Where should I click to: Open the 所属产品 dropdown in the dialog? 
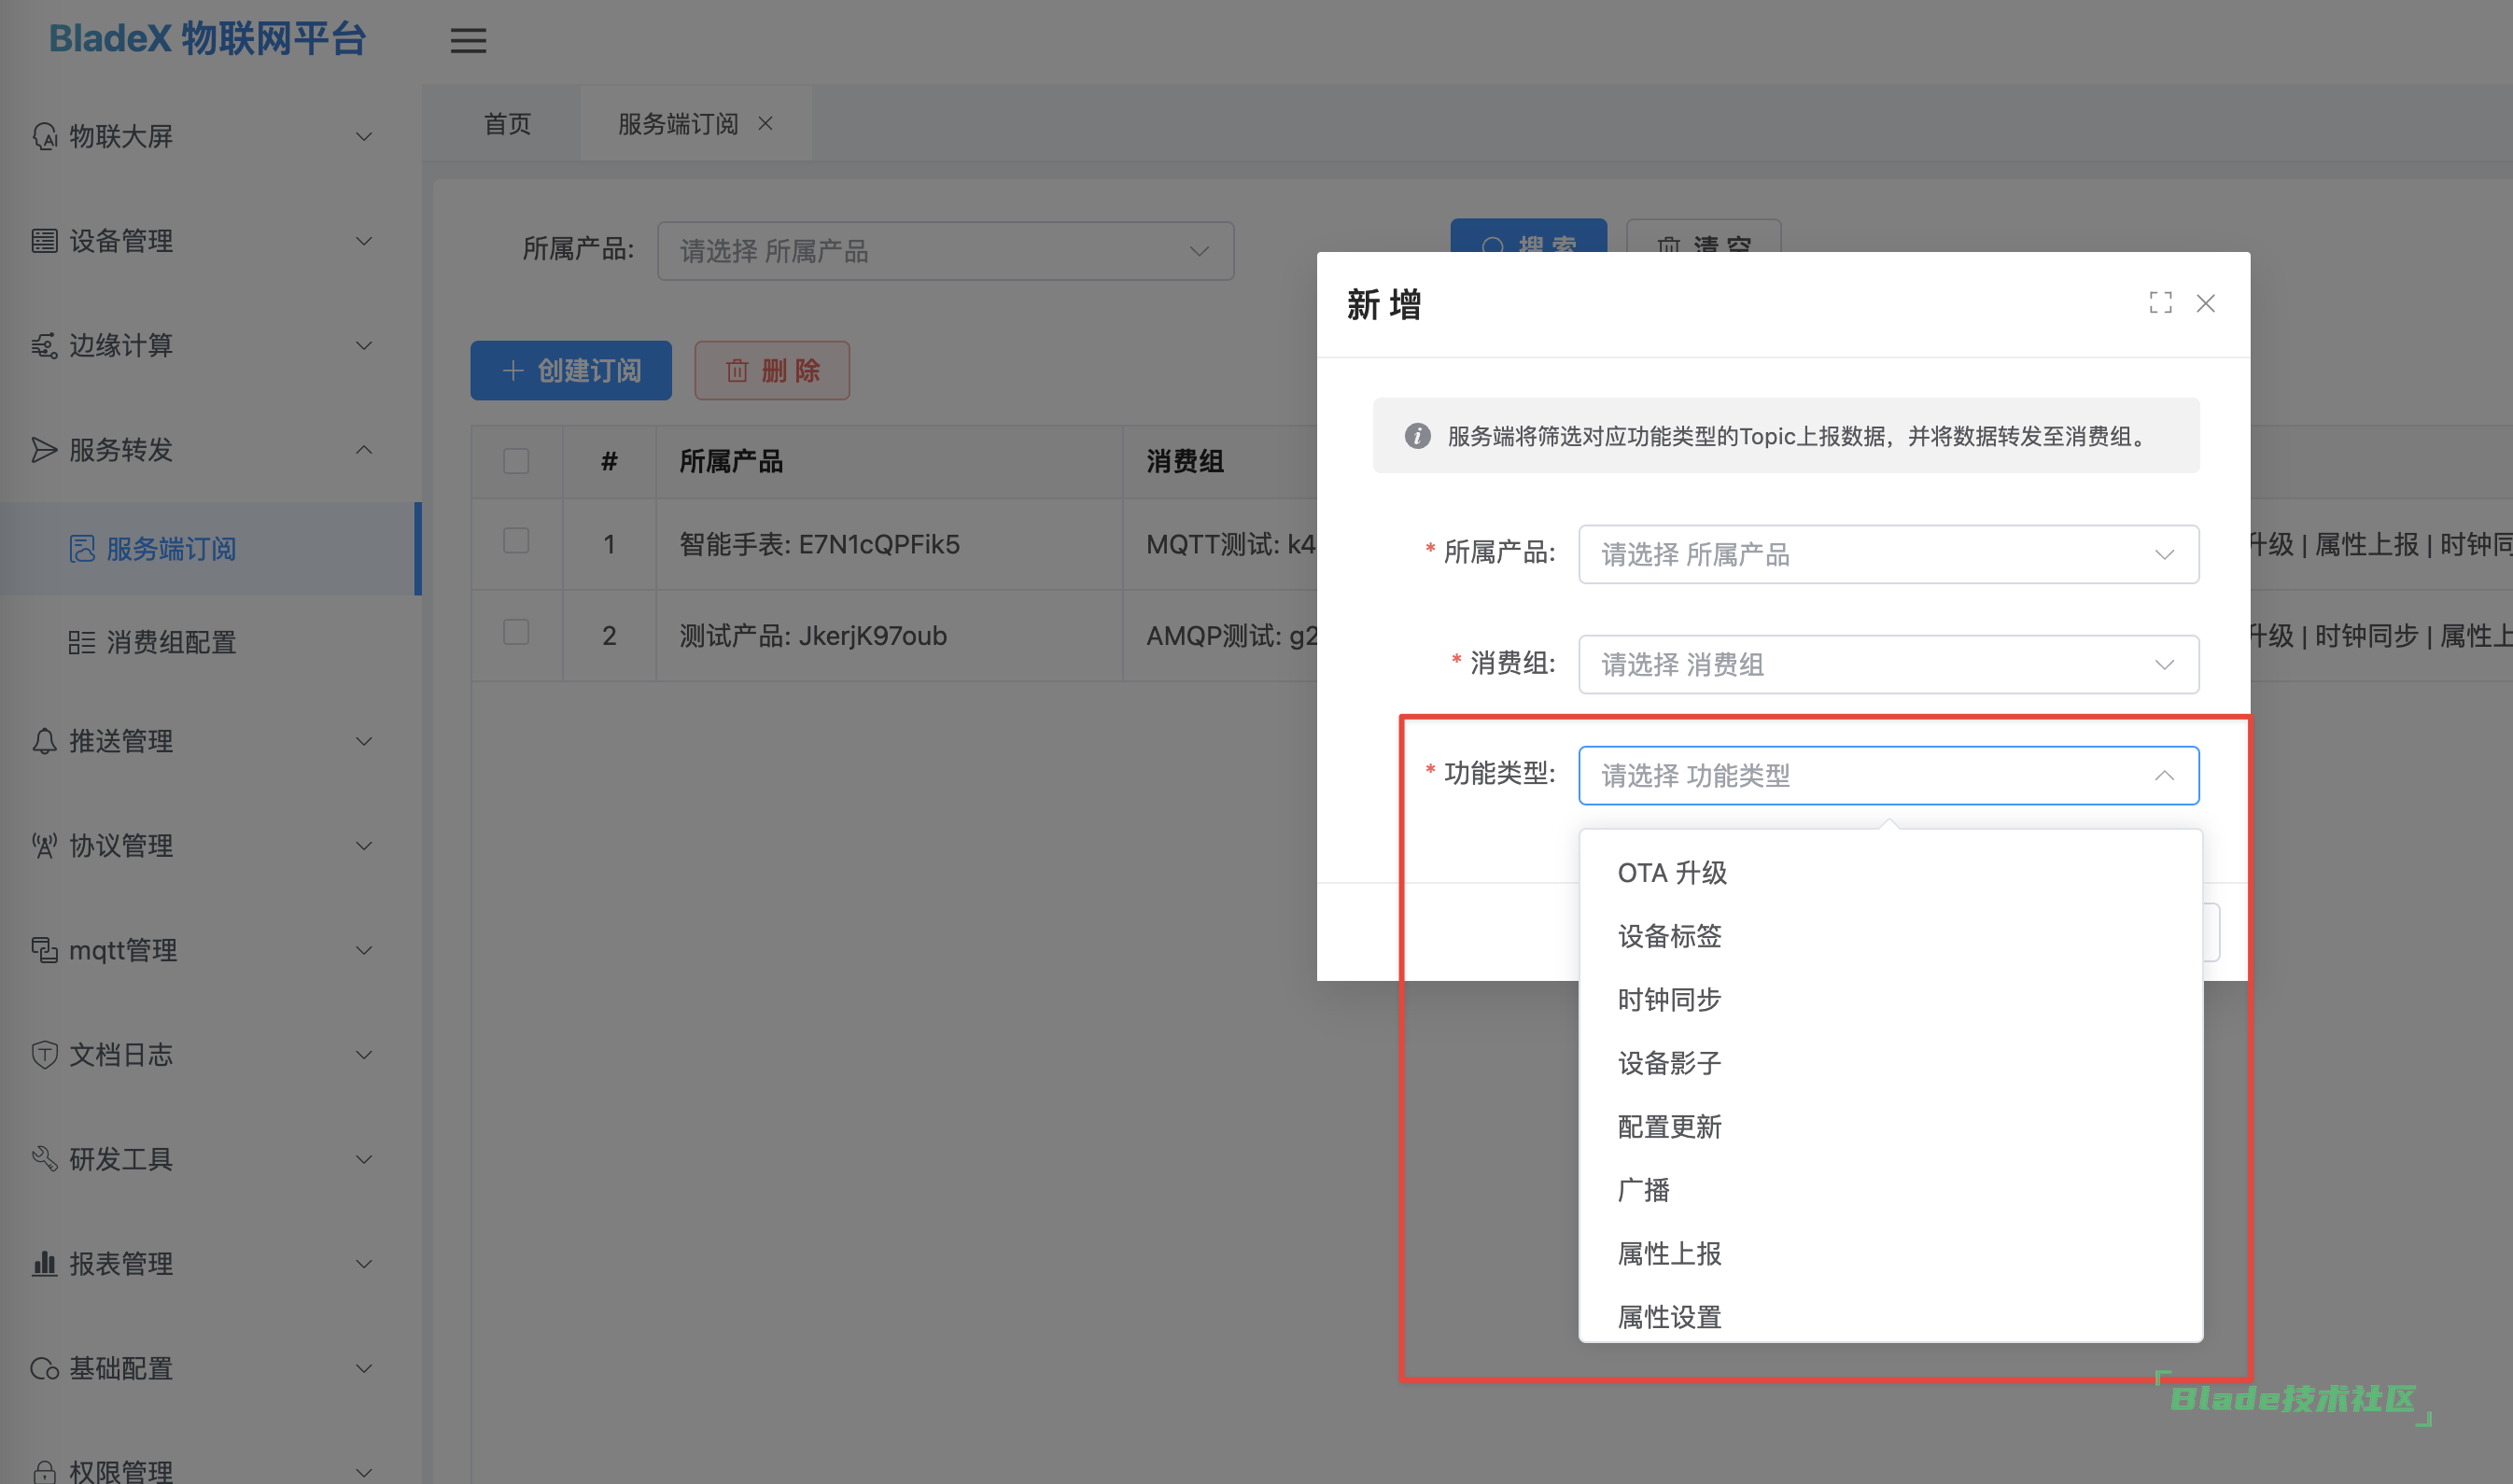[1888, 555]
